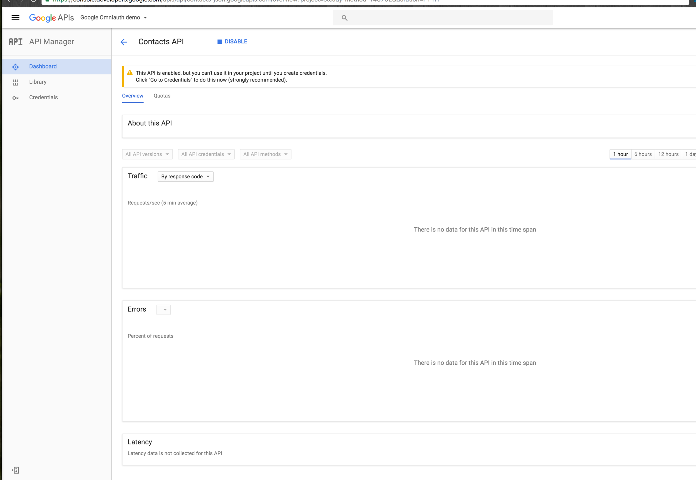
Task: Click the Percent of requests label
Action: coord(150,336)
